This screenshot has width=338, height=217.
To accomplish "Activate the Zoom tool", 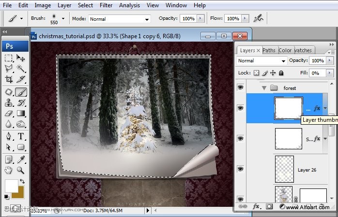I will [21, 170].
